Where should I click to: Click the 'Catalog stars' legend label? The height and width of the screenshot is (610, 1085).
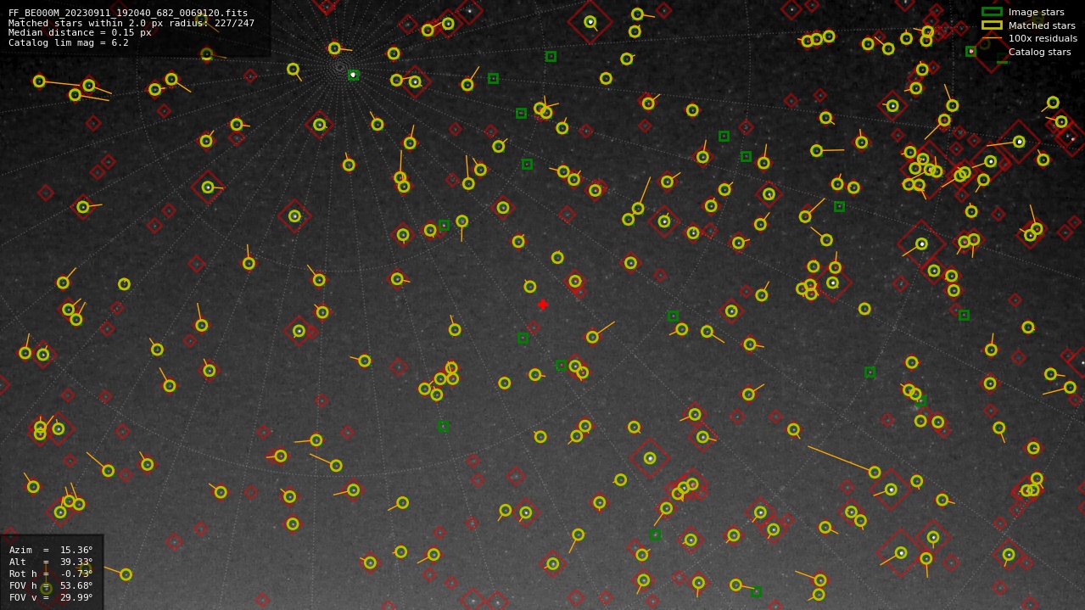click(x=1039, y=53)
